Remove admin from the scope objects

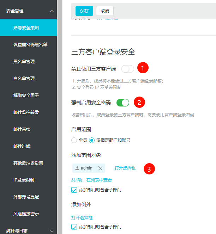click(100, 168)
